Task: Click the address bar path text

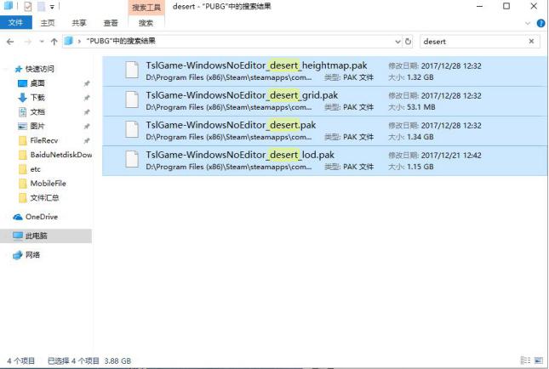Action: coord(121,41)
